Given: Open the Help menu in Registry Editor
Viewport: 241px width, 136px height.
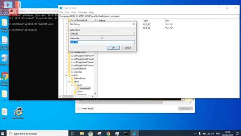Looking at the screenshot, I should click(92, 12).
